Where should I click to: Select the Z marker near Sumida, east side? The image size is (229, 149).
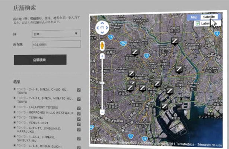[x=179, y=70]
